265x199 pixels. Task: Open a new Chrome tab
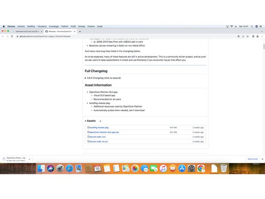pyautogui.click(x=80, y=31)
